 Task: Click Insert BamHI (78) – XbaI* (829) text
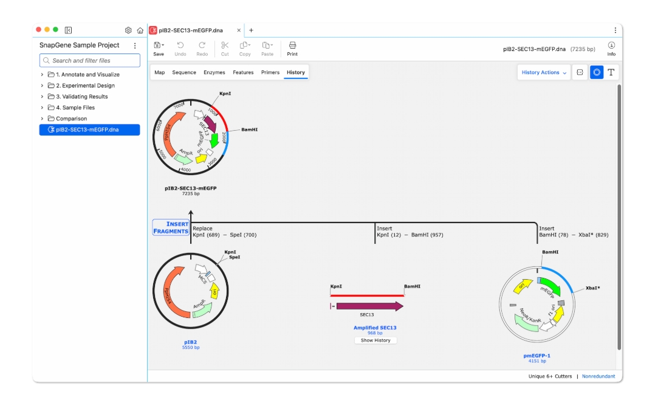(574, 232)
